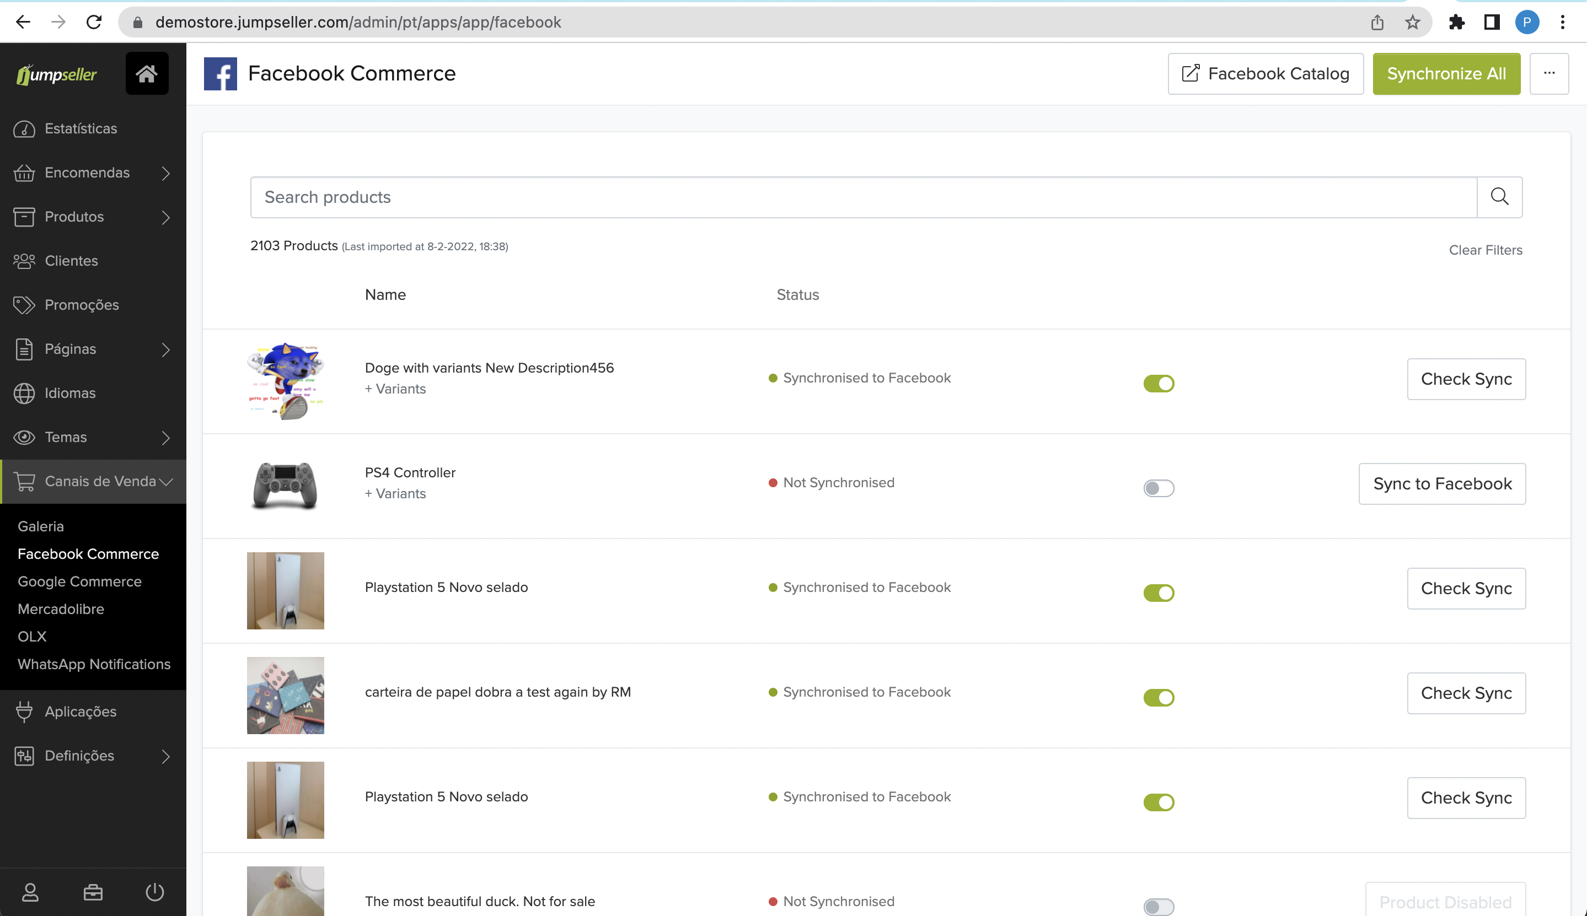Image resolution: width=1587 pixels, height=916 pixels.
Task: Click the search magnifier icon button
Action: (1499, 197)
